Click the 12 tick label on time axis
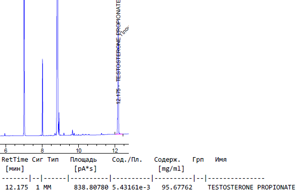The image size is (297, 196). (115, 151)
